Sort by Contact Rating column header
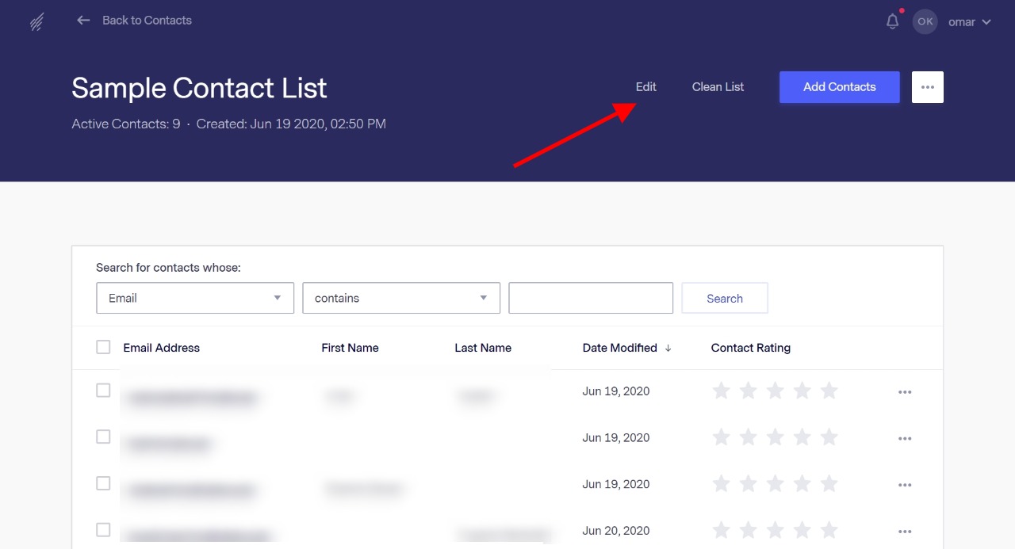This screenshot has height=549, width=1015. click(x=751, y=348)
